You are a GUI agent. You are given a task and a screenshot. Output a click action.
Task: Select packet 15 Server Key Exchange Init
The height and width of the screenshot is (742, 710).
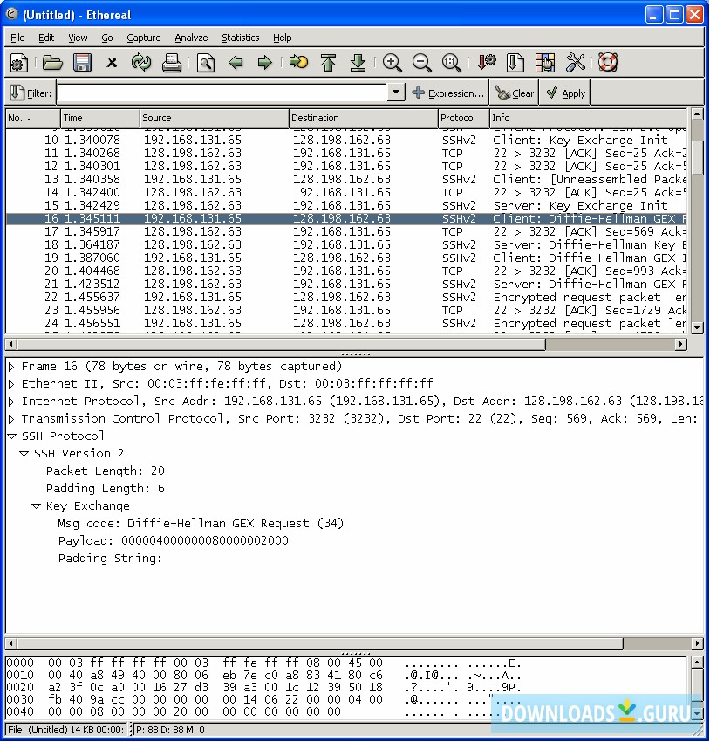pyautogui.click(x=346, y=206)
